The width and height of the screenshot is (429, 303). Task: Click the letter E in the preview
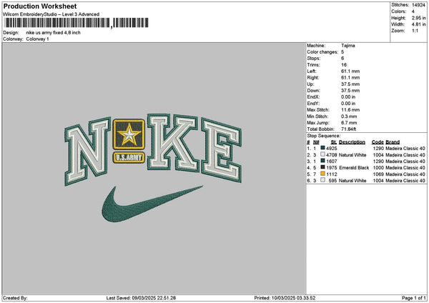click(222, 150)
